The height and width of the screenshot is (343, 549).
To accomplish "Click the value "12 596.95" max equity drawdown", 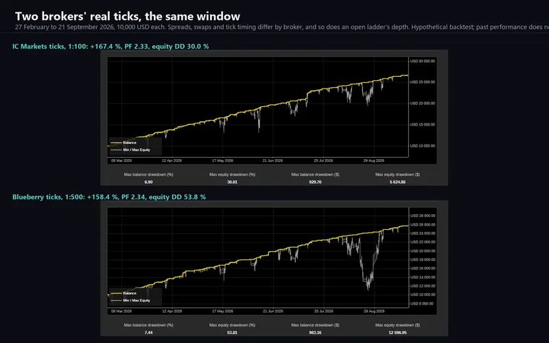I will click(397, 333).
